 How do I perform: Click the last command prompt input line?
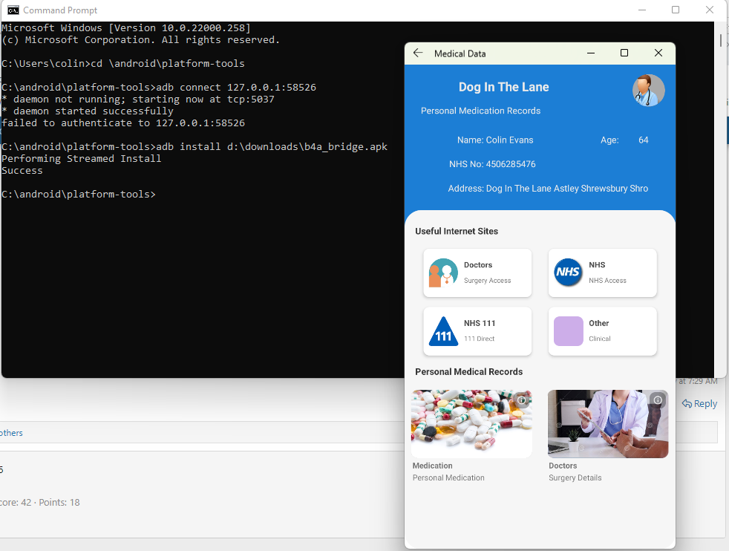[79, 194]
